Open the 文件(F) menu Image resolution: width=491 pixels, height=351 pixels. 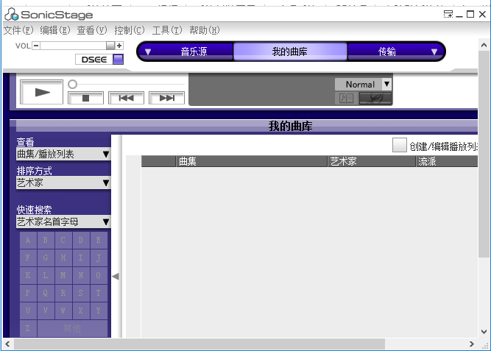click(x=18, y=30)
